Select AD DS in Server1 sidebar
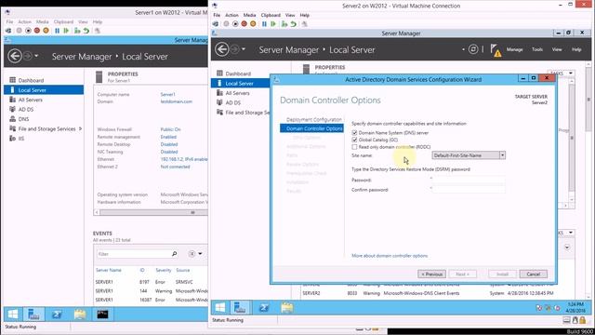Viewport: 595px width, 335px height. [26, 110]
